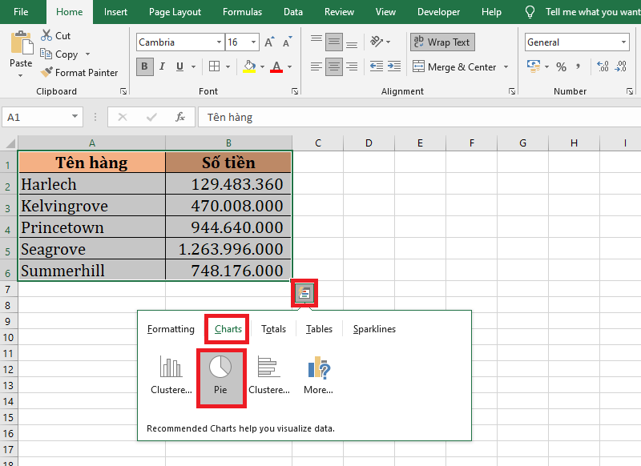Toggle Bold formatting
641x466 pixels.
(144, 66)
